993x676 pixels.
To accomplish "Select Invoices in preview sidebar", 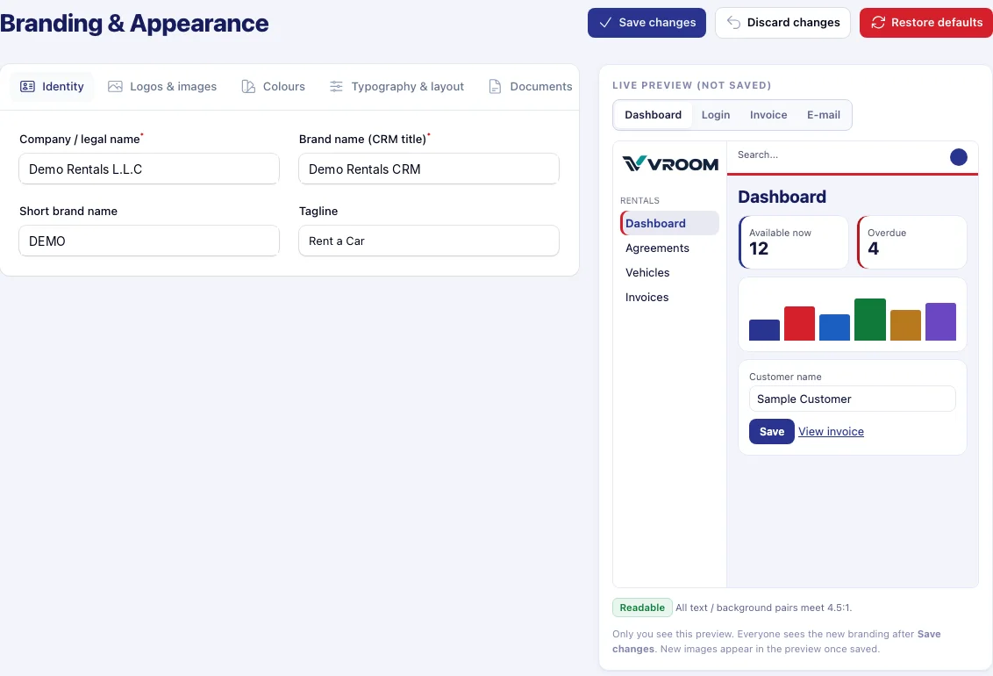I will coord(669,297).
